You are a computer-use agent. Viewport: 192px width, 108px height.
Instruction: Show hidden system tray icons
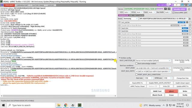click(163, 105)
